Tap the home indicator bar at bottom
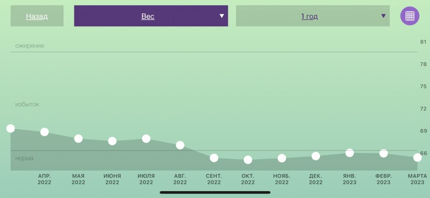The height and width of the screenshot is (198, 430). click(x=215, y=192)
